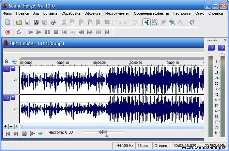This screenshot has height=151, width=229.
Task: Click Go to Start in data window
Action: (x=8, y=134)
